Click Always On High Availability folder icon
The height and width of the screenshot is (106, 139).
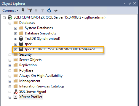15,76
